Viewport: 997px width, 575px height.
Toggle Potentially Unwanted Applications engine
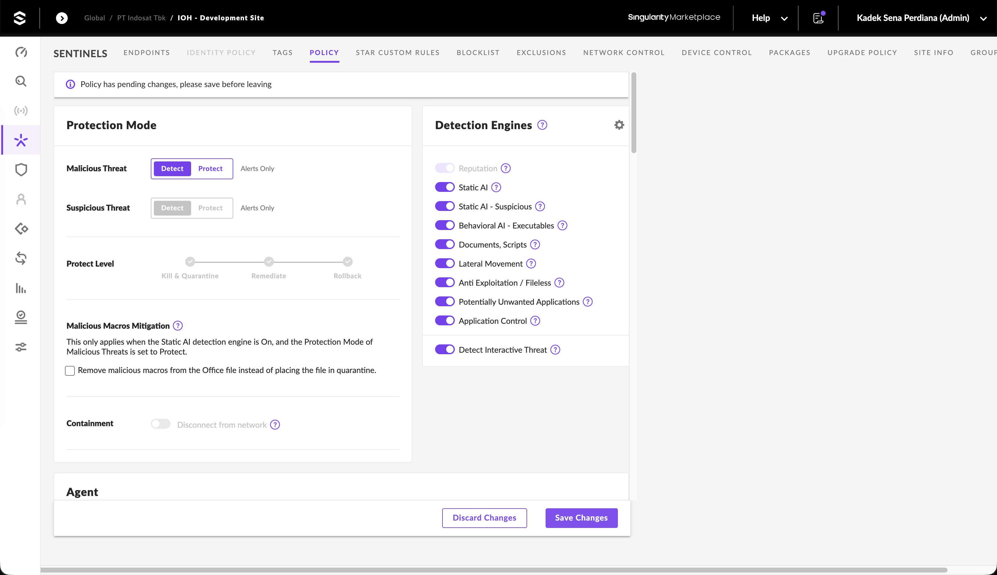click(445, 302)
